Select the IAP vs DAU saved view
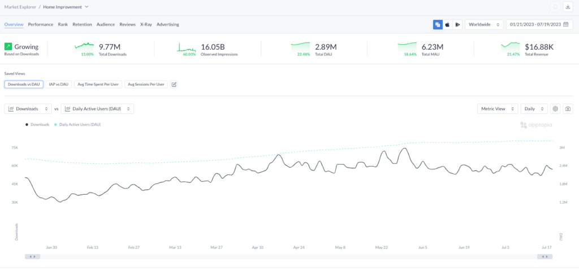Screen dimensions: 579x269 click(x=59, y=84)
